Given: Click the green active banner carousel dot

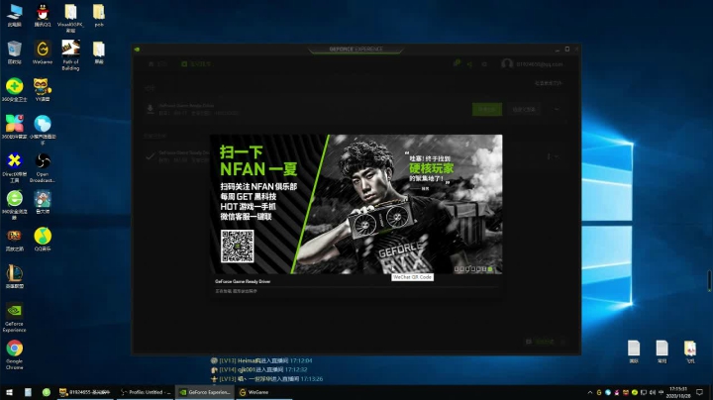Looking at the screenshot, I should coord(490,269).
